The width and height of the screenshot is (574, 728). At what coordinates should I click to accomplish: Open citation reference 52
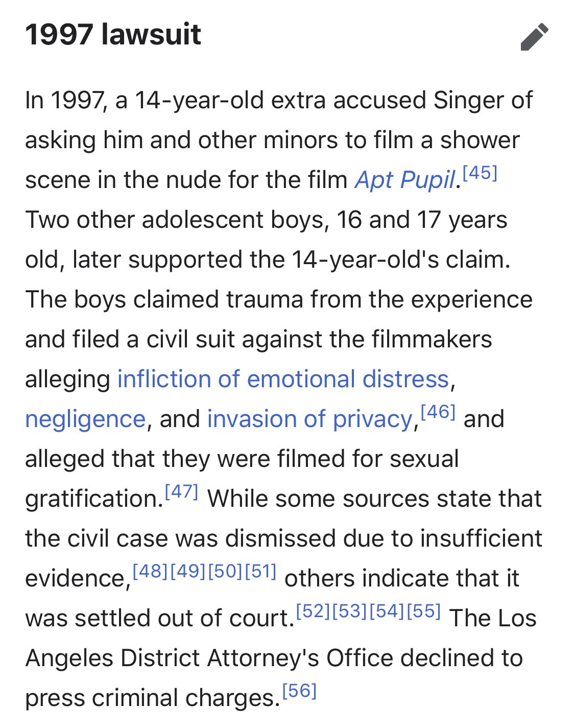(314, 611)
